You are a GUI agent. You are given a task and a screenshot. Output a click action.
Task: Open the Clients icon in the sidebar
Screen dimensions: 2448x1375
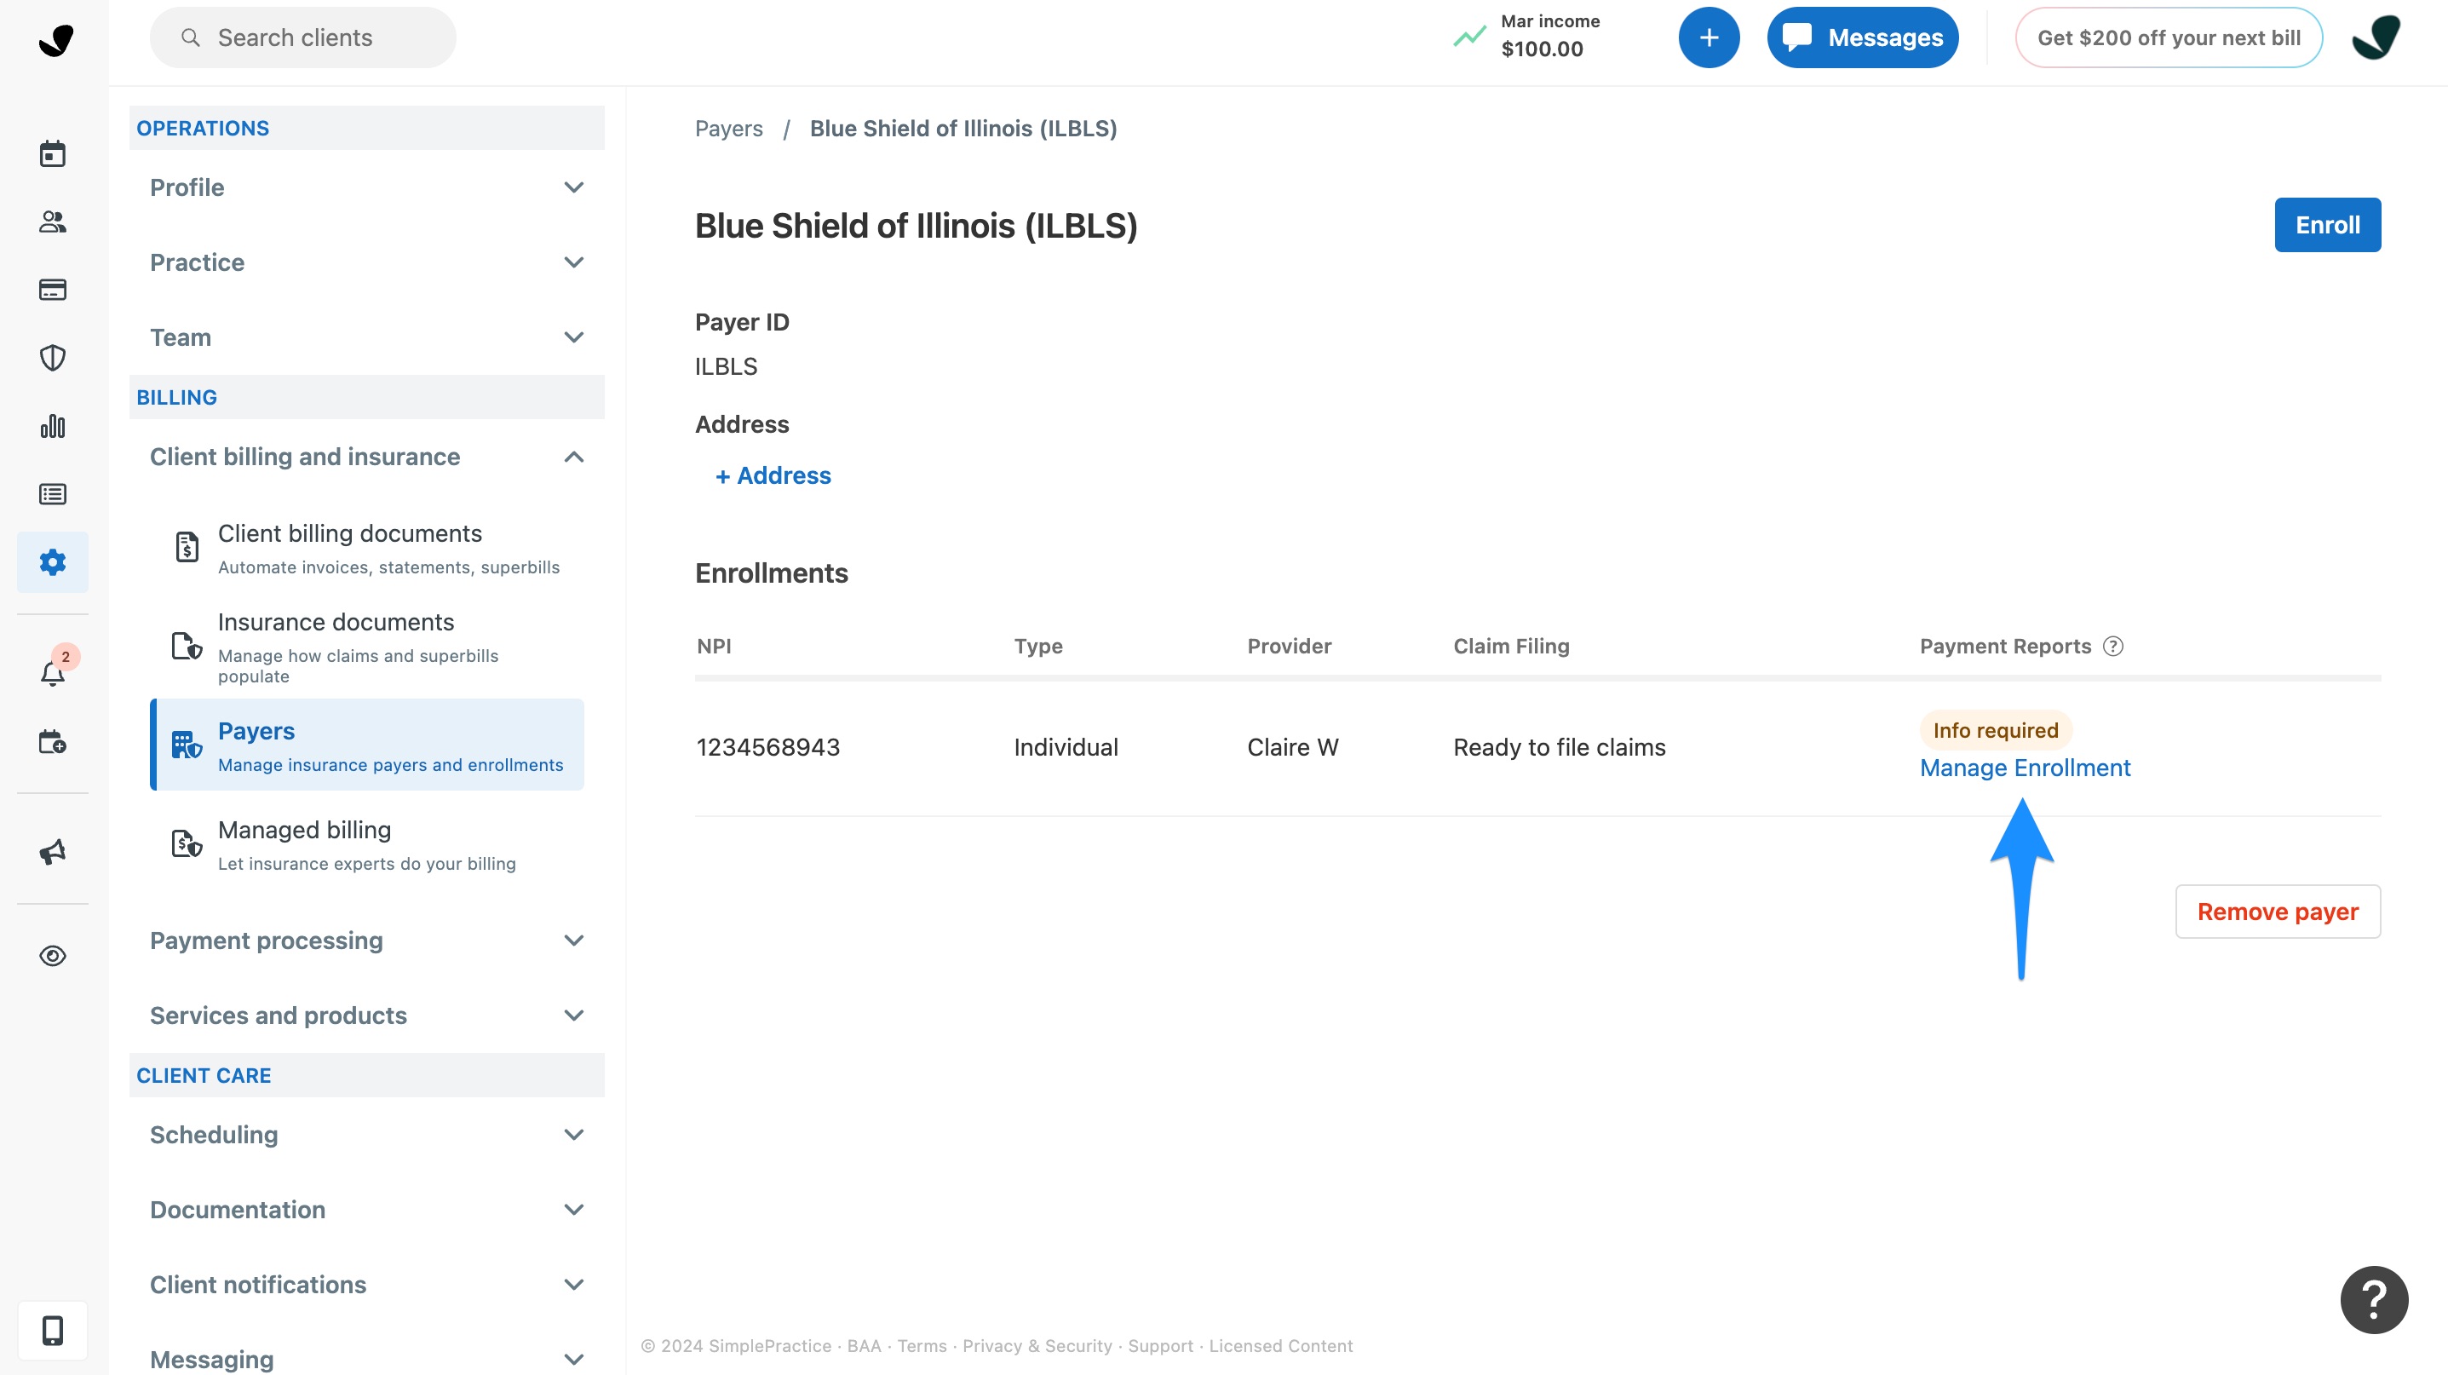(52, 221)
